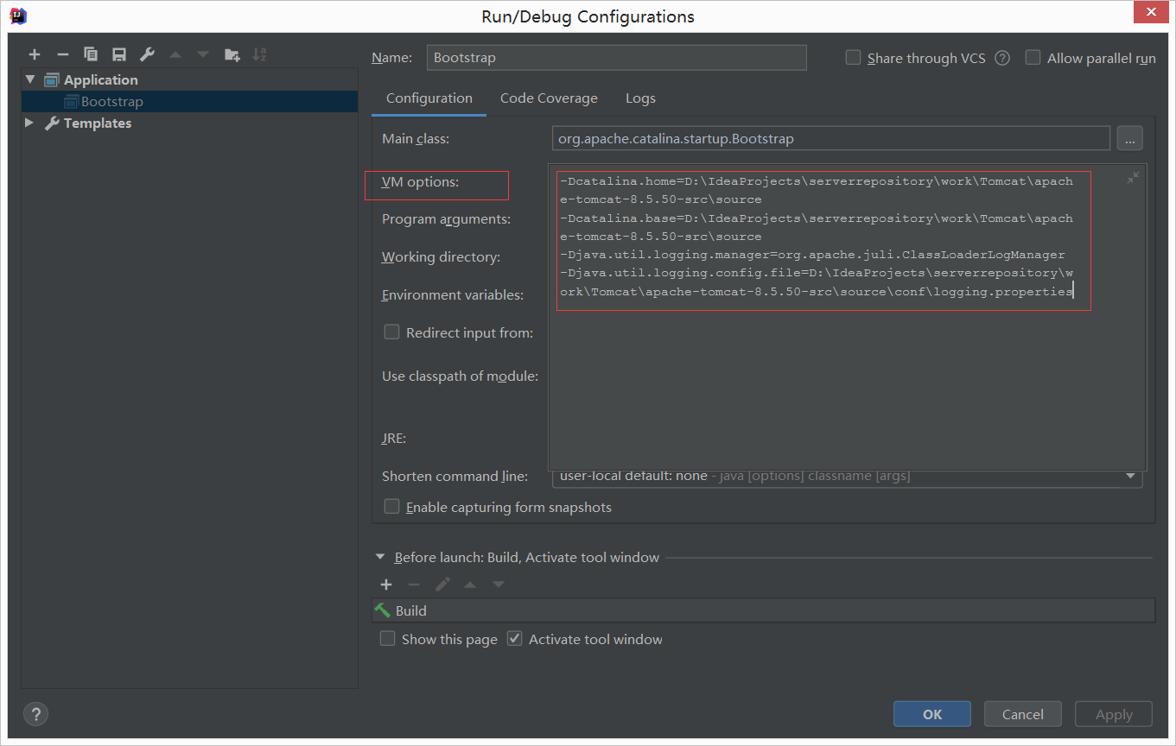Uncheck Activate tool window checkbox
This screenshot has width=1176, height=746.
pos(515,639)
